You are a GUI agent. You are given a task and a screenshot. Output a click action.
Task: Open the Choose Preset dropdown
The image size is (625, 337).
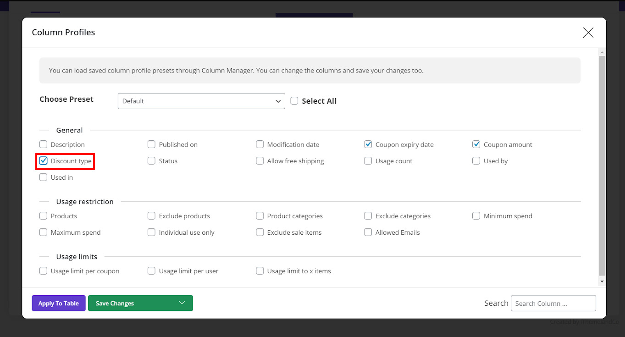point(201,101)
